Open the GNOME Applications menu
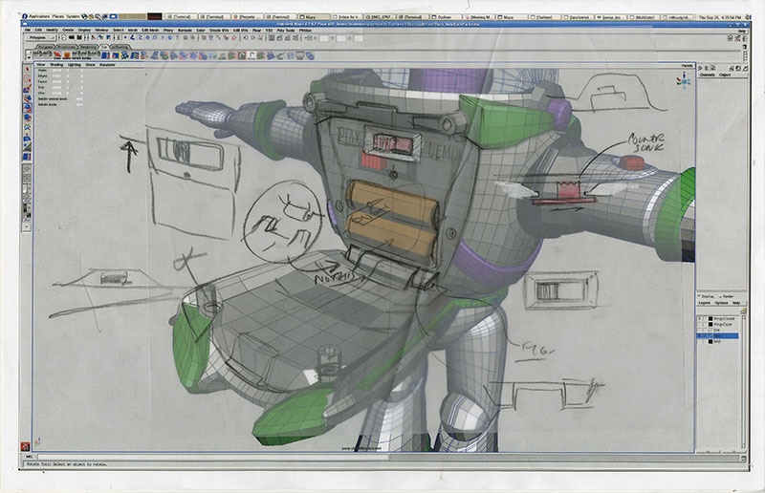 (x=39, y=16)
